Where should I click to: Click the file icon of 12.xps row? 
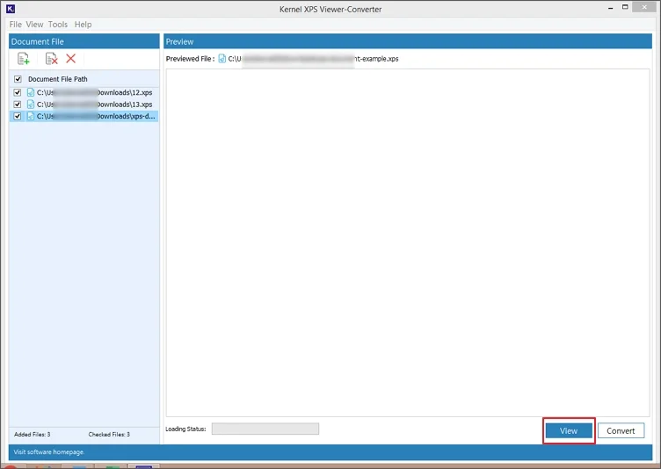[x=31, y=92]
